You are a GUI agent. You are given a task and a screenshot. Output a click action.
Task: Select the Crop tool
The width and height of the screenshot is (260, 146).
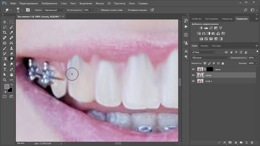coord(4,32)
